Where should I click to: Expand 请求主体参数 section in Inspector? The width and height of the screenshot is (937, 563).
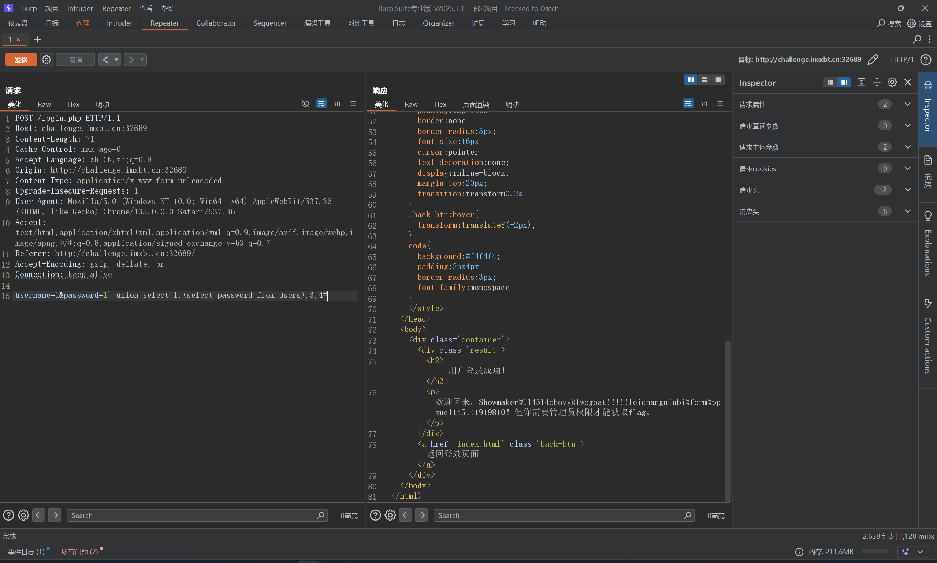pos(907,147)
